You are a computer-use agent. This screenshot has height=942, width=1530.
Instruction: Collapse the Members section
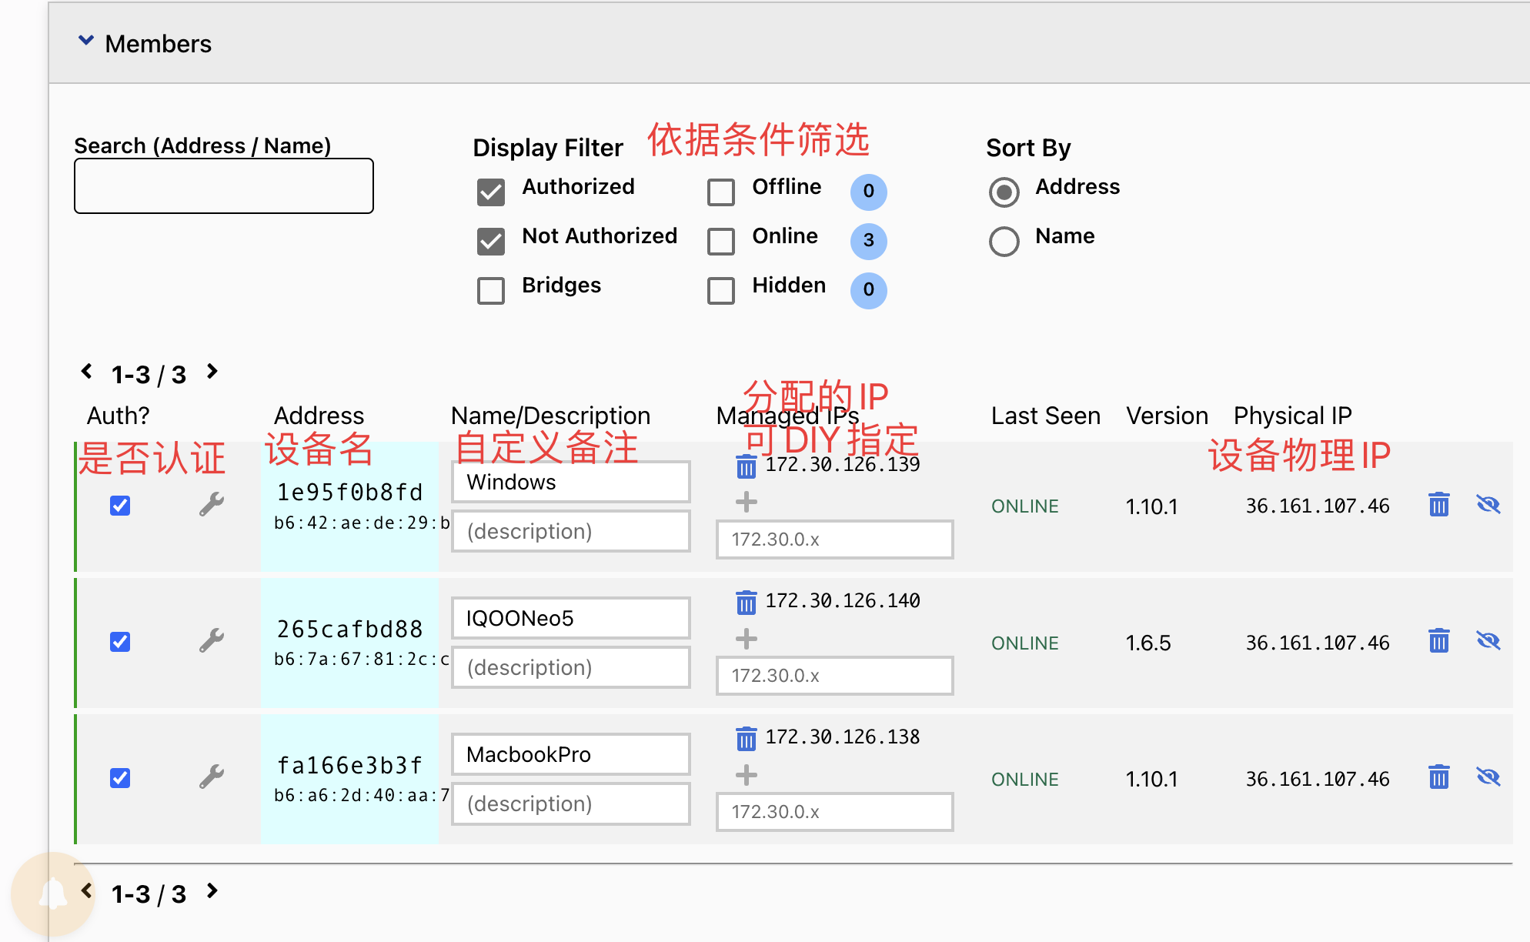pos(86,42)
